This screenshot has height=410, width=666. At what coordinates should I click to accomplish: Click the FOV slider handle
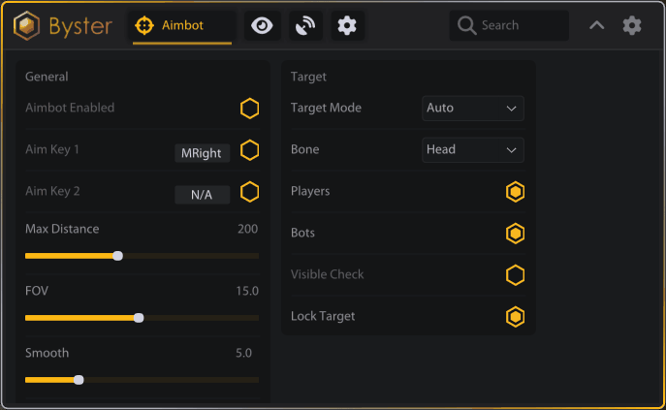(139, 318)
